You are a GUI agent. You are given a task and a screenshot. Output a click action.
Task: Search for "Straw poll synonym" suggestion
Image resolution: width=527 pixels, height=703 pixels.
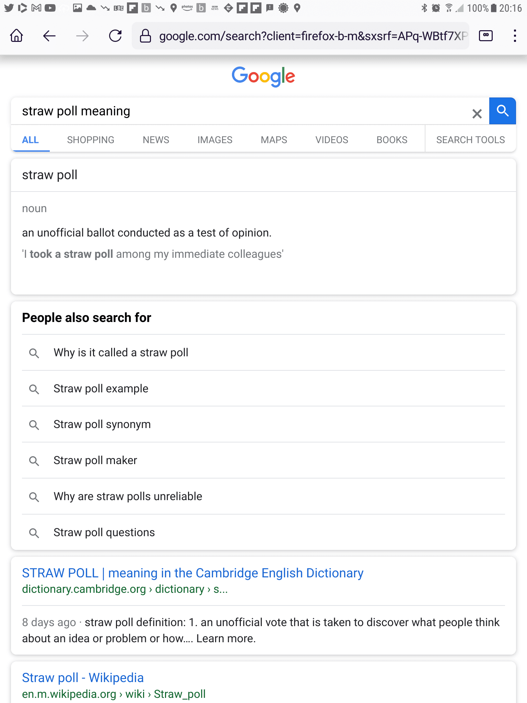click(102, 424)
